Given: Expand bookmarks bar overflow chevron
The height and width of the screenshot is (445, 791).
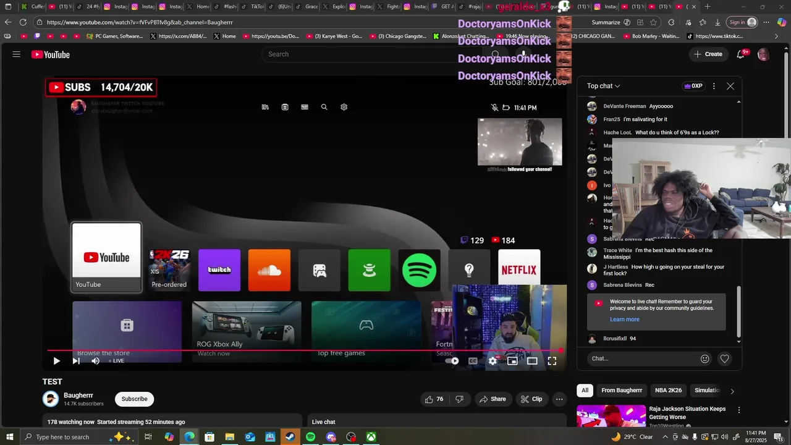Looking at the screenshot, I should (x=777, y=36).
